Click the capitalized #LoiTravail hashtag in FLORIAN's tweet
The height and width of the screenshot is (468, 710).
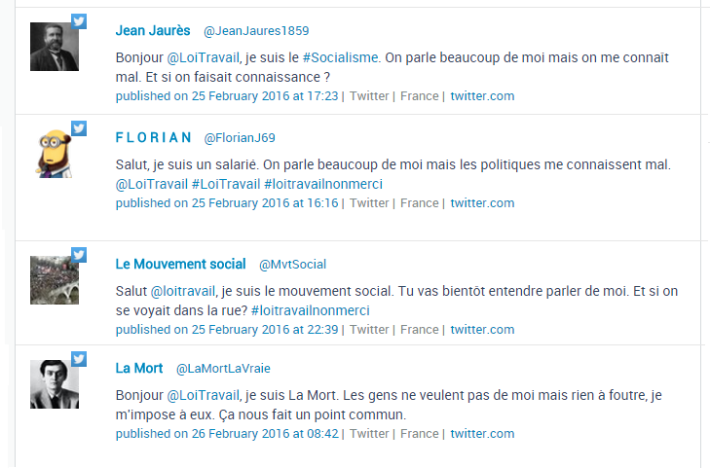(226, 184)
